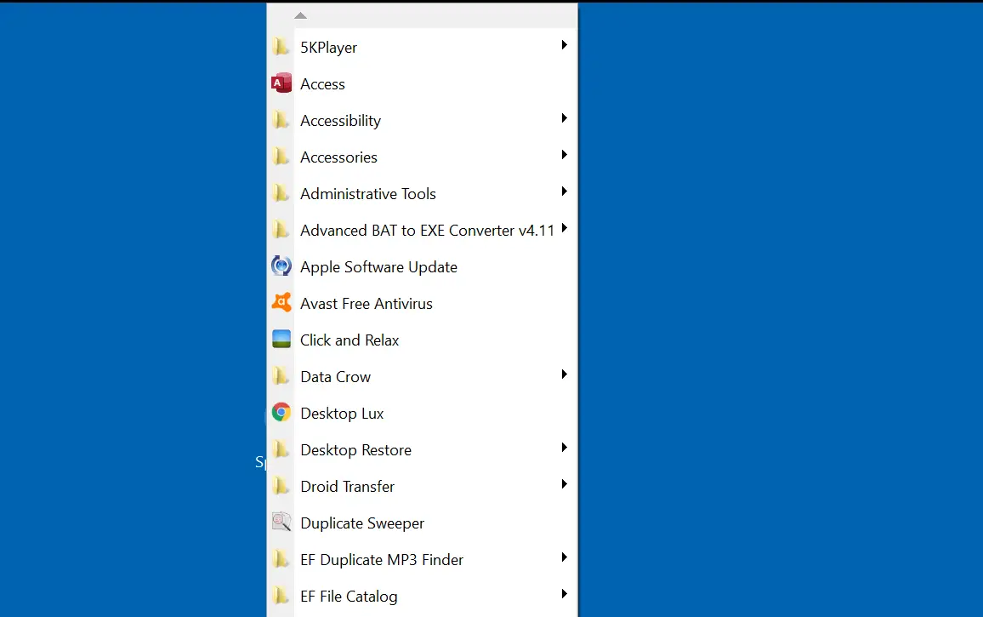
Task: Expand the Accessories submenu arrow
Action: pyautogui.click(x=565, y=154)
